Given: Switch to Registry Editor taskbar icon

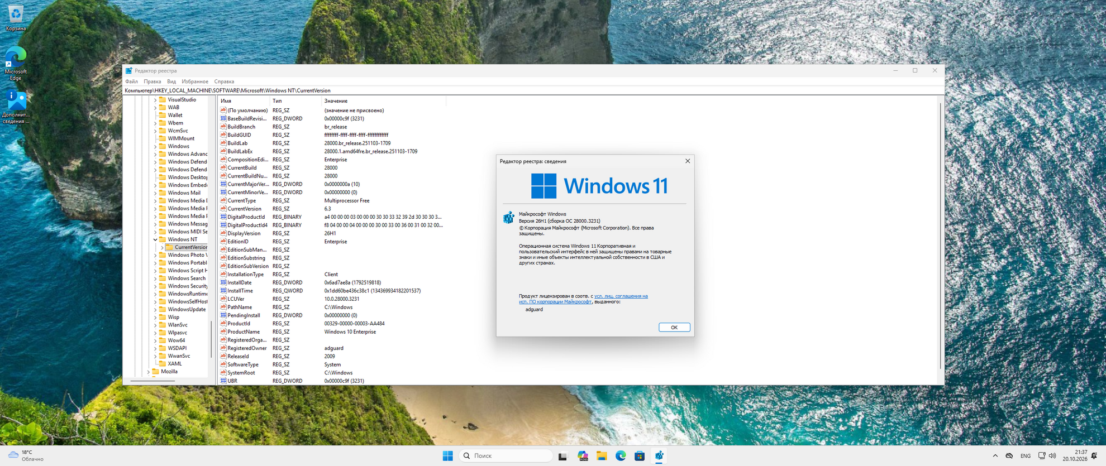Looking at the screenshot, I should tap(659, 456).
